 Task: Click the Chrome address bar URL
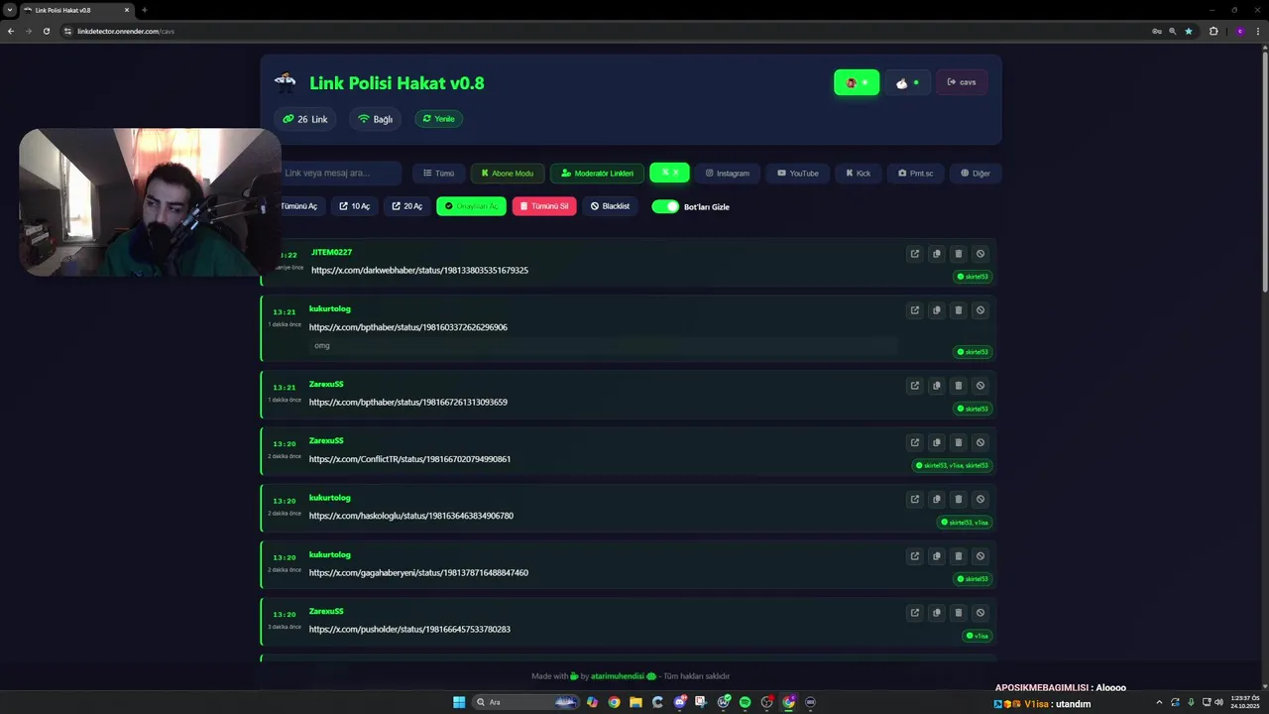click(x=126, y=31)
